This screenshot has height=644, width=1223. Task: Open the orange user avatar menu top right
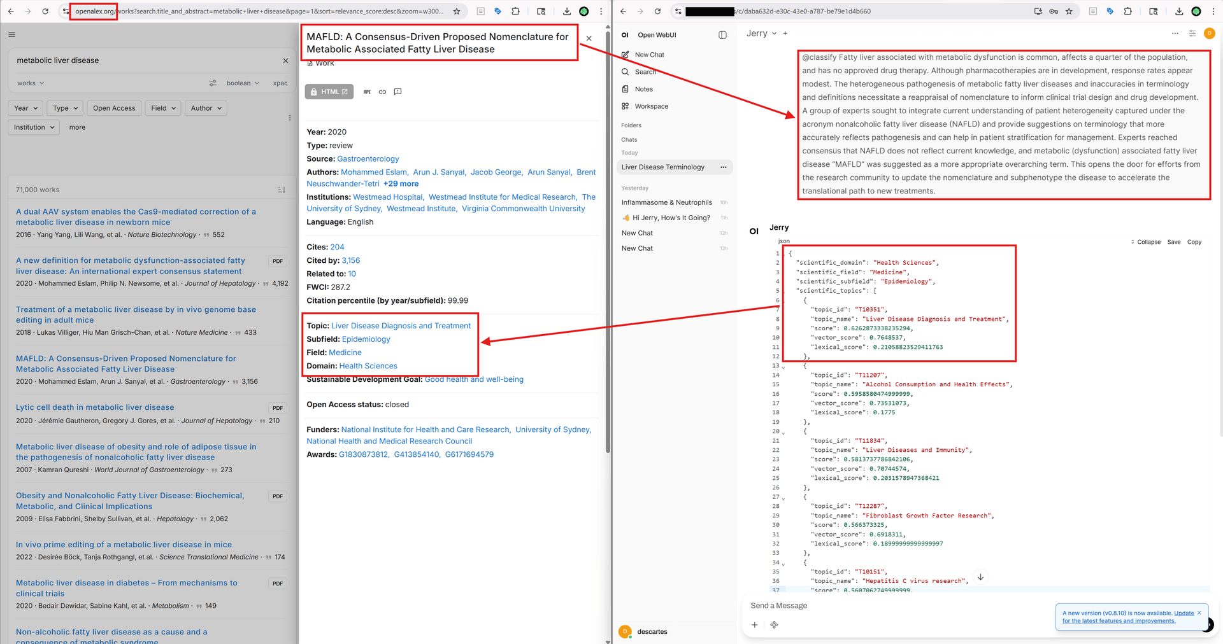(1209, 34)
